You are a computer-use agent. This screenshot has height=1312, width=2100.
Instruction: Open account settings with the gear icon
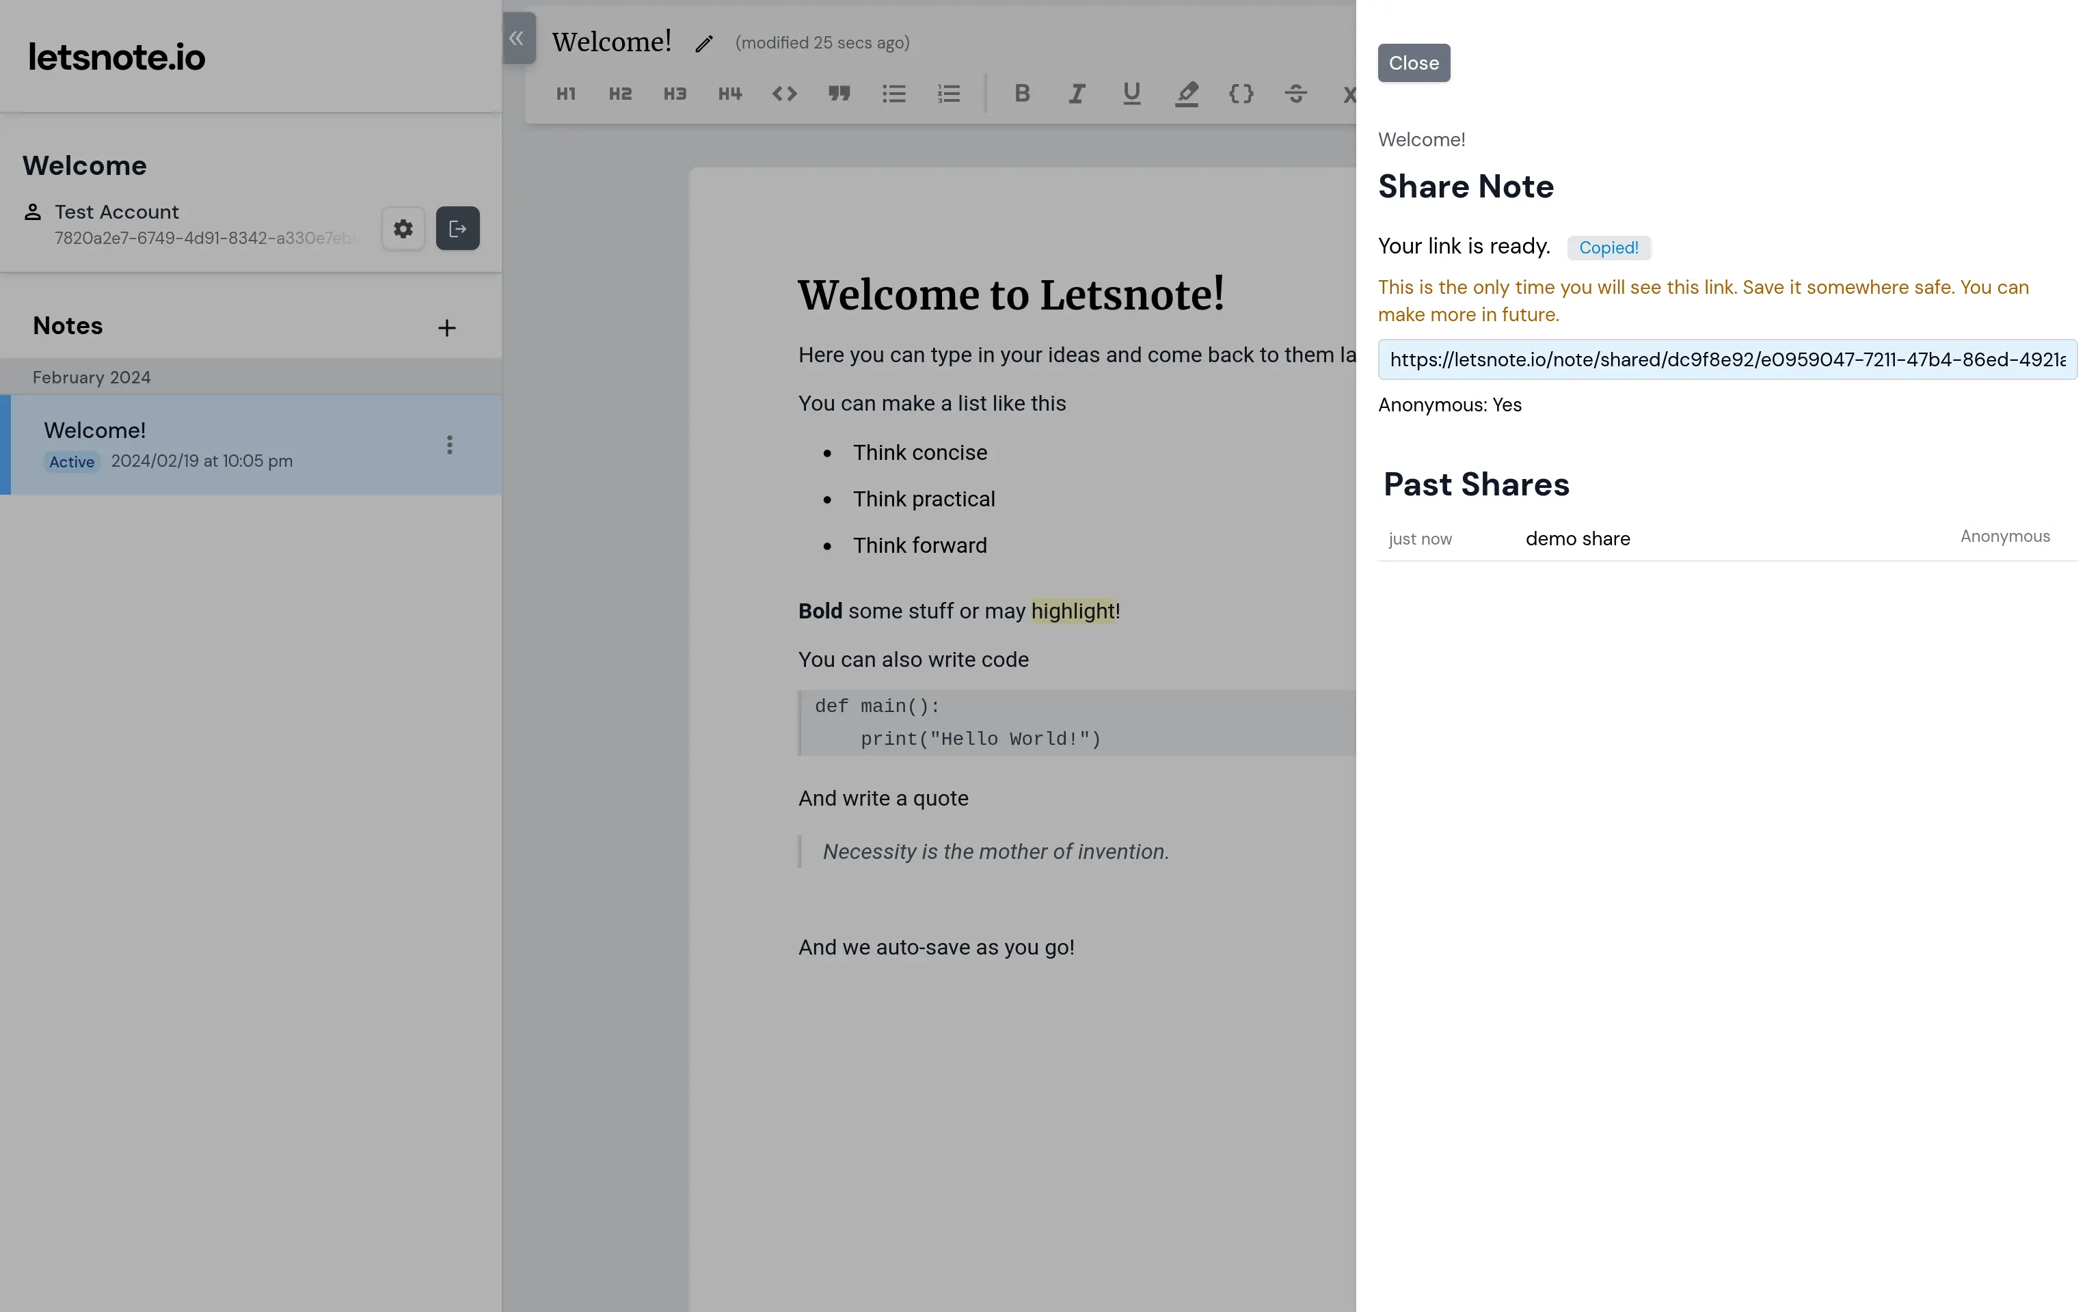point(403,229)
